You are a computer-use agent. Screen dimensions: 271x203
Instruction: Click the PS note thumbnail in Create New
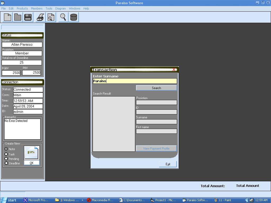pos(32,153)
